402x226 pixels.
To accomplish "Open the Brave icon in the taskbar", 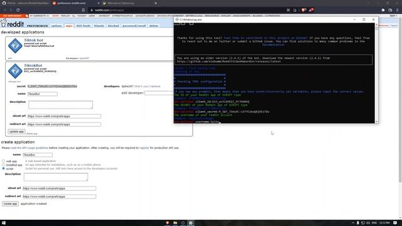I will click(168, 223).
